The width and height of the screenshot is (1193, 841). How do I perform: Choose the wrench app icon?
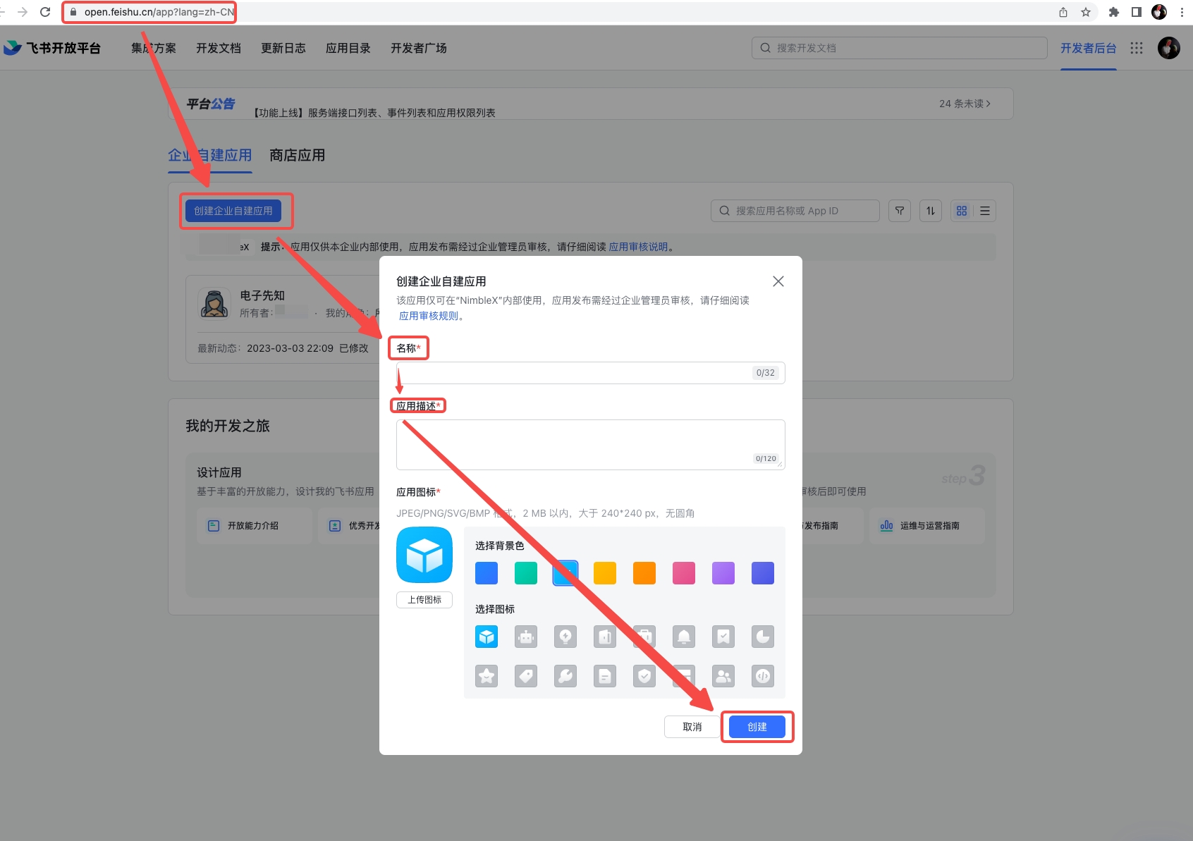coord(565,676)
